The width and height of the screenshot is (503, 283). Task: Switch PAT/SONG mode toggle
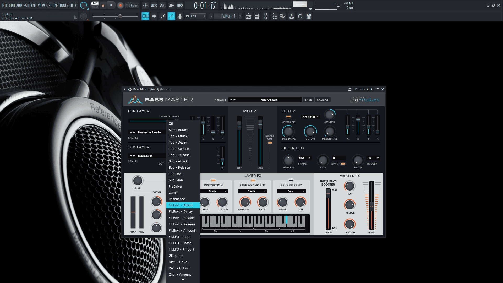point(95,5)
